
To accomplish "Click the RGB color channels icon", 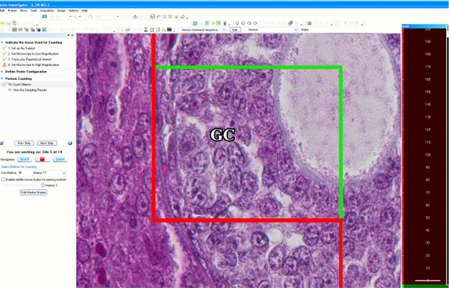I will [38, 30].
